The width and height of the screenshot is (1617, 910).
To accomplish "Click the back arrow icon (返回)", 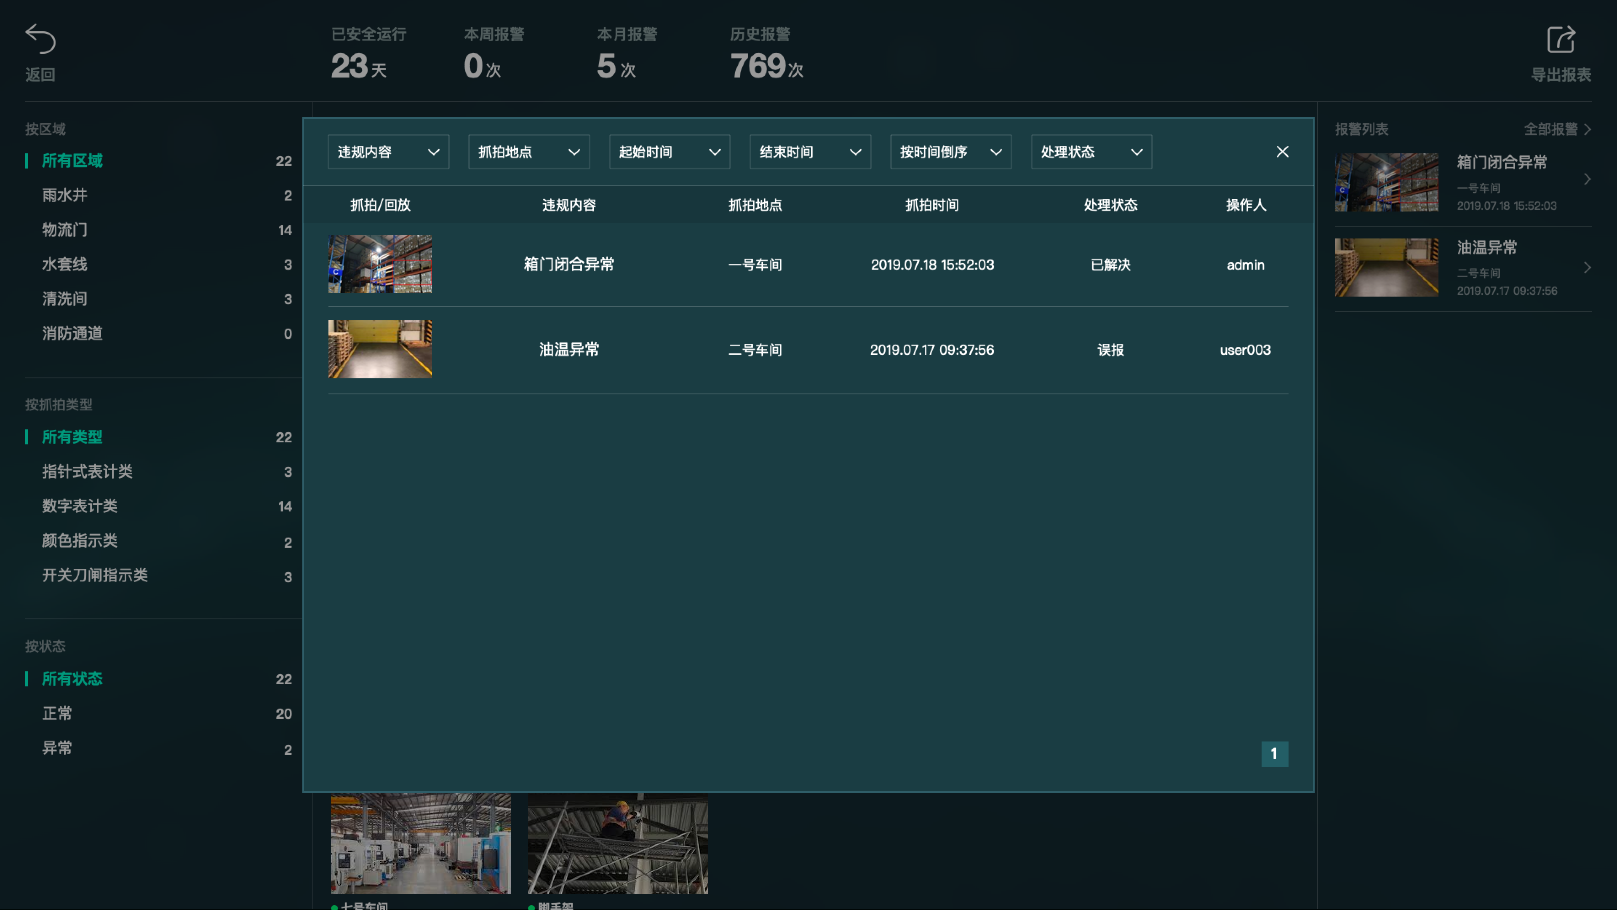I will click(40, 39).
